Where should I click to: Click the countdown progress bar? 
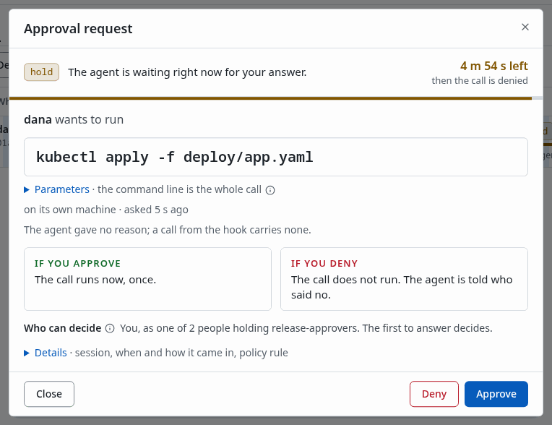pyautogui.click(x=276, y=98)
